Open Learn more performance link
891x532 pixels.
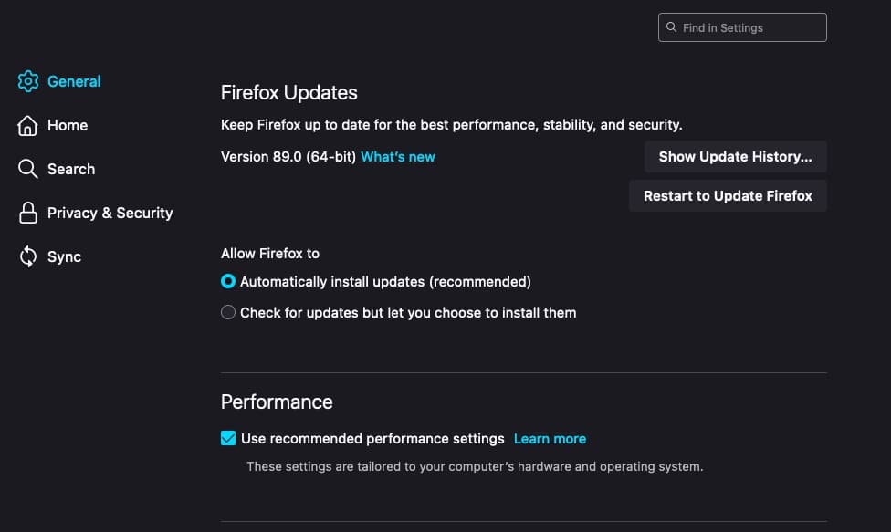(x=550, y=439)
